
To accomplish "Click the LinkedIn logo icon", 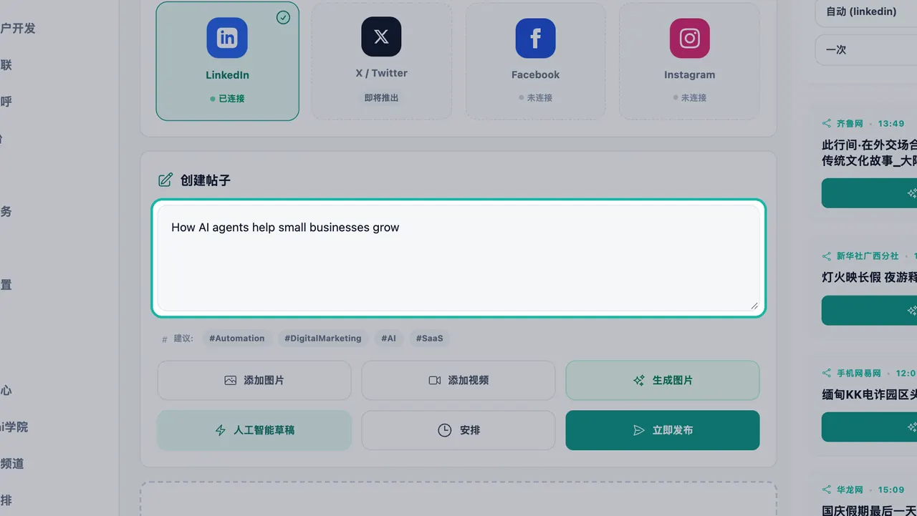I will (x=227, y=38).
